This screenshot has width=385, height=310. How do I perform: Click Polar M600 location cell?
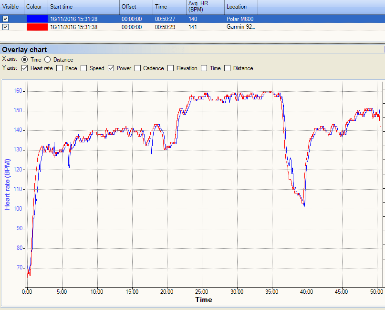pyautogui.click(x=240, y=19)
